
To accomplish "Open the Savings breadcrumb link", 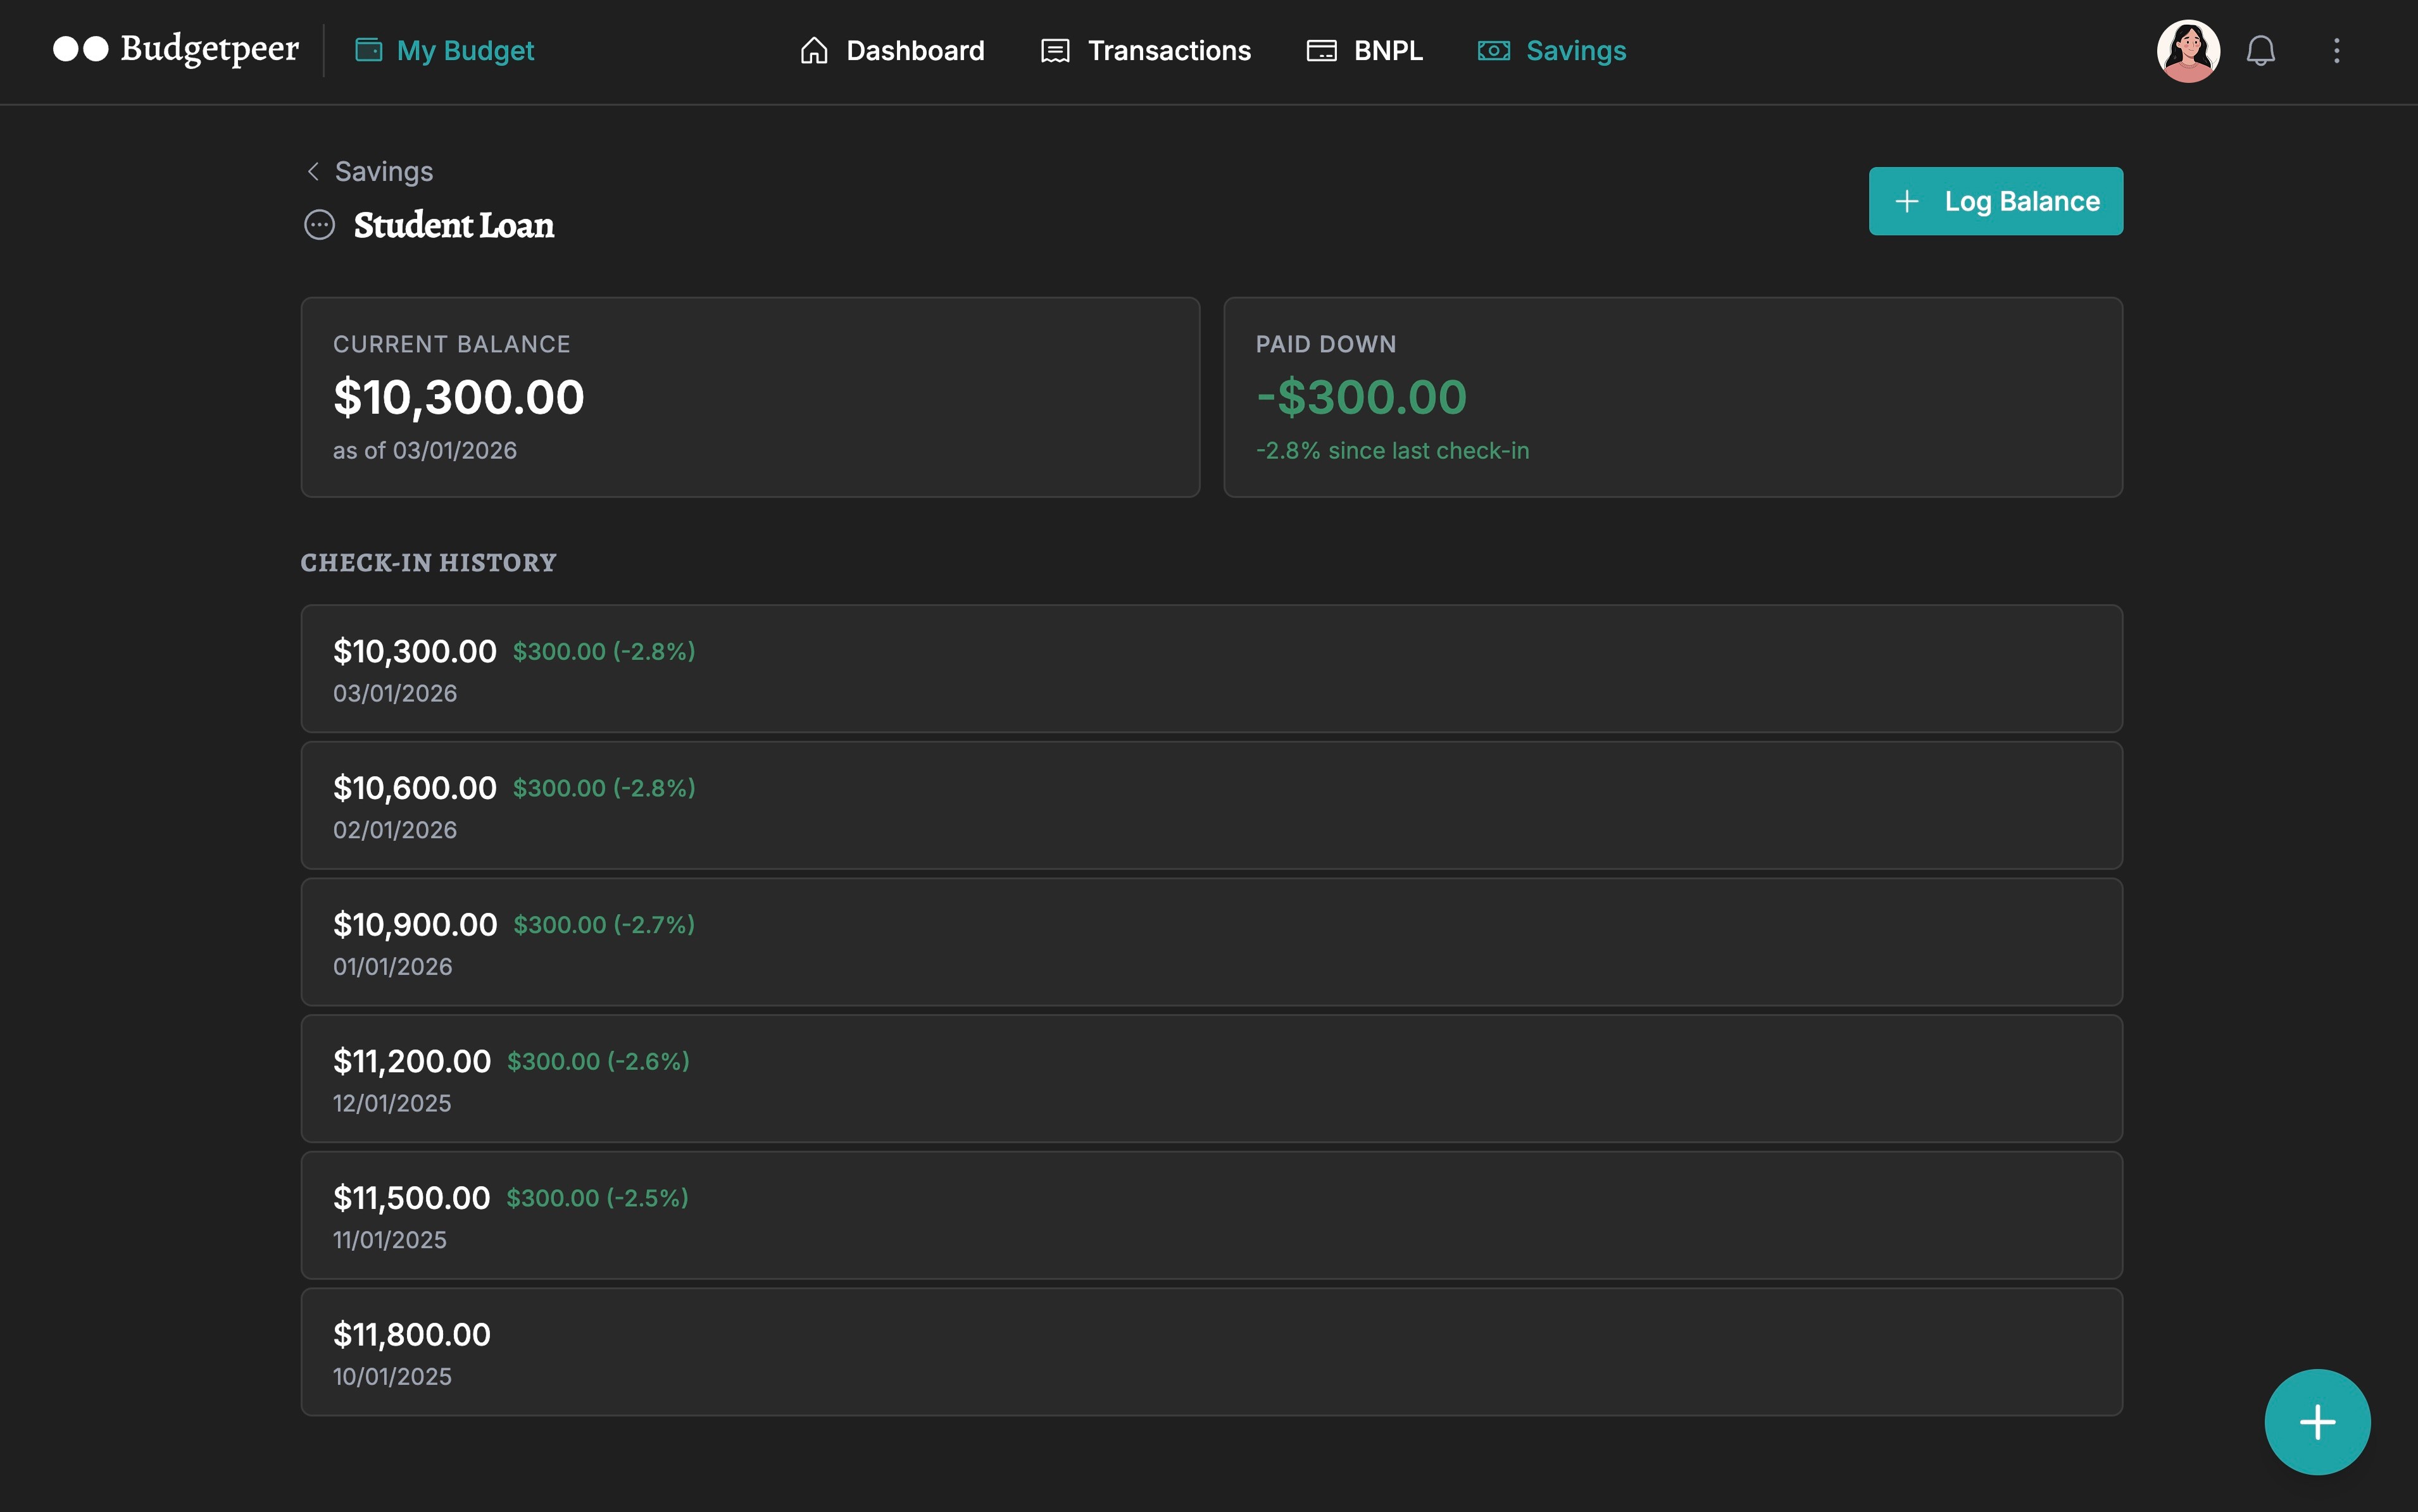I will tap(384, 171).
